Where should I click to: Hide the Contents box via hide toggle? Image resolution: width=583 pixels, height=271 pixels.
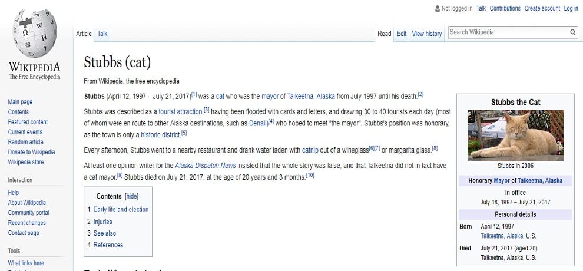click(x=132, y=196)
